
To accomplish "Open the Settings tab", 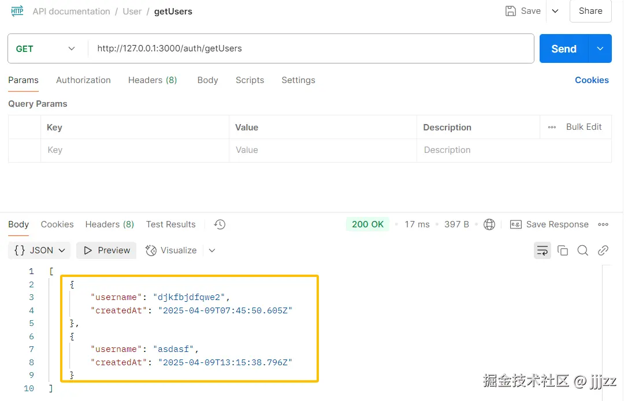I will (298, 80).
